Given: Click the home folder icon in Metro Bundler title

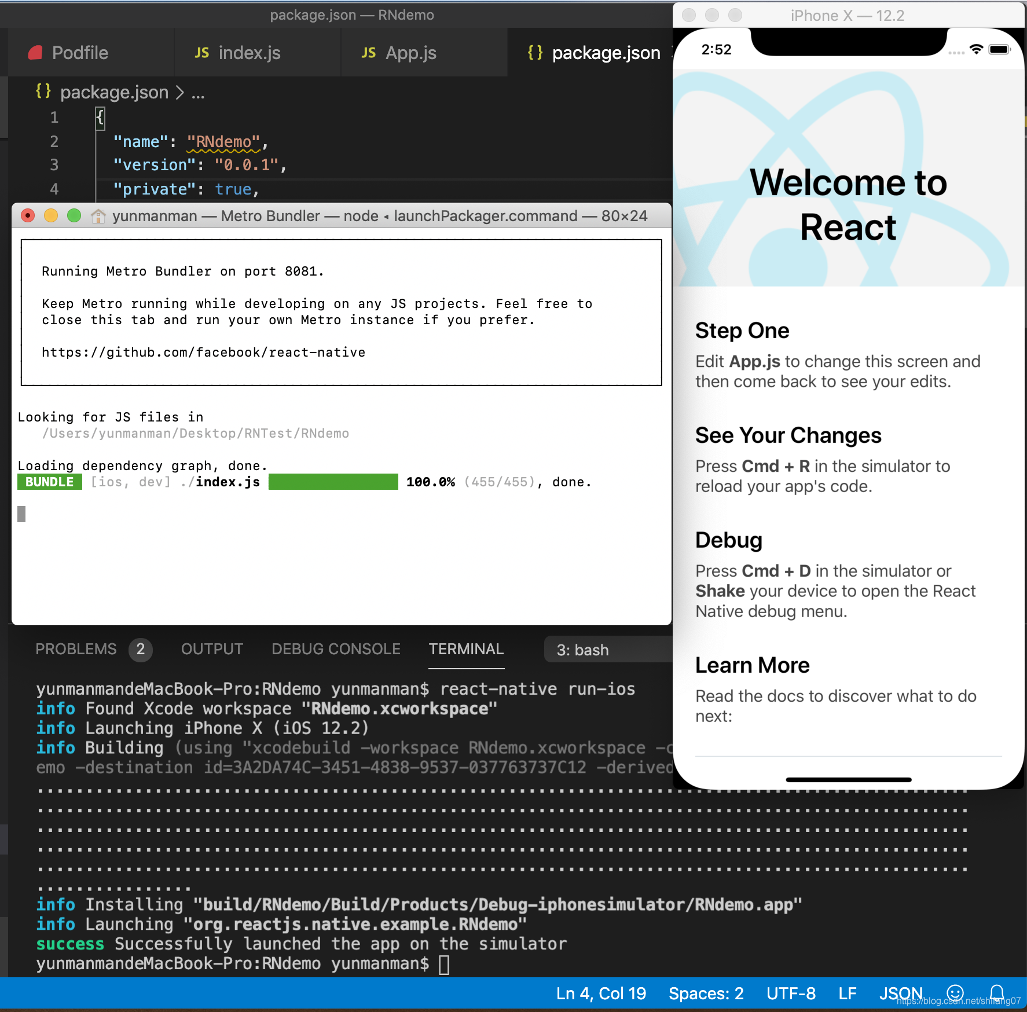Looking at the screenshot, I should 98,216.
